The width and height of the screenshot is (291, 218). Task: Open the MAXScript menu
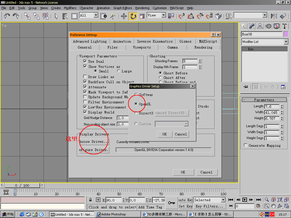(177, 8)
